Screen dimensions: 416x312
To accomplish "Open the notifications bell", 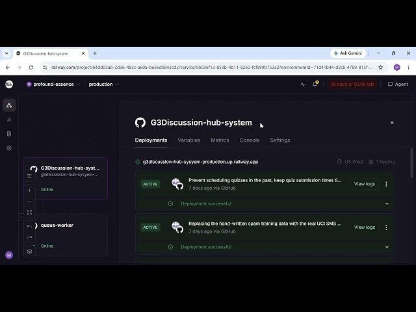I will point(315,84).
